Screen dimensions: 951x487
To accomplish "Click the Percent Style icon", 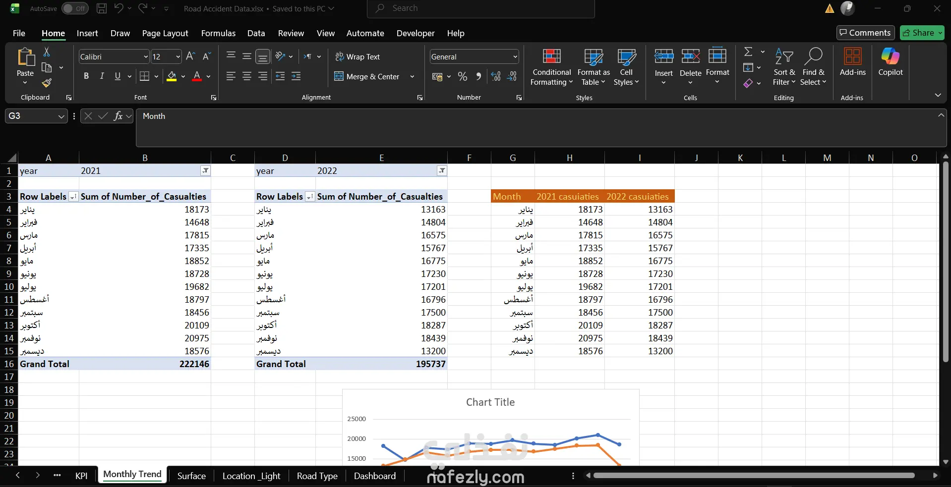I will pyautogui.click(x=462, y=76).
